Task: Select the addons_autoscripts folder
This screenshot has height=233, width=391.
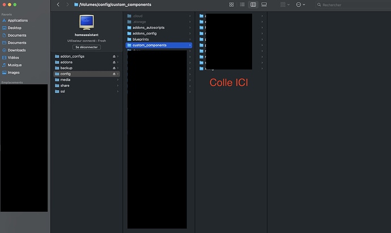Action: (159, 27)
